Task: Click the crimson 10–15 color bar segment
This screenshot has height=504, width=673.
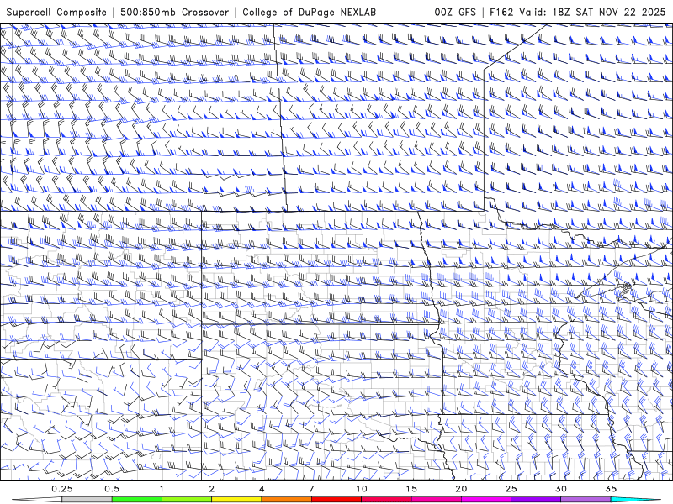Action: coord(386,500)
